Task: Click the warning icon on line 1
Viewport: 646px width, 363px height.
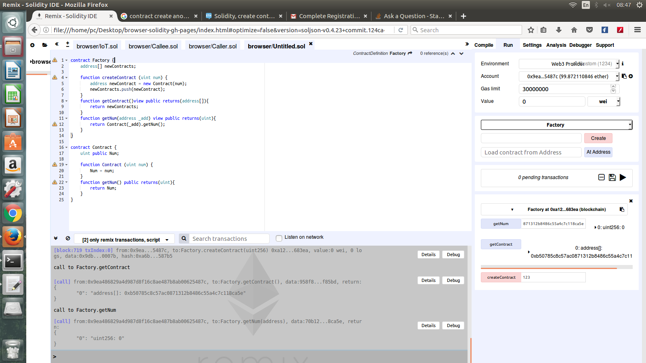Action: click(55, 60)
